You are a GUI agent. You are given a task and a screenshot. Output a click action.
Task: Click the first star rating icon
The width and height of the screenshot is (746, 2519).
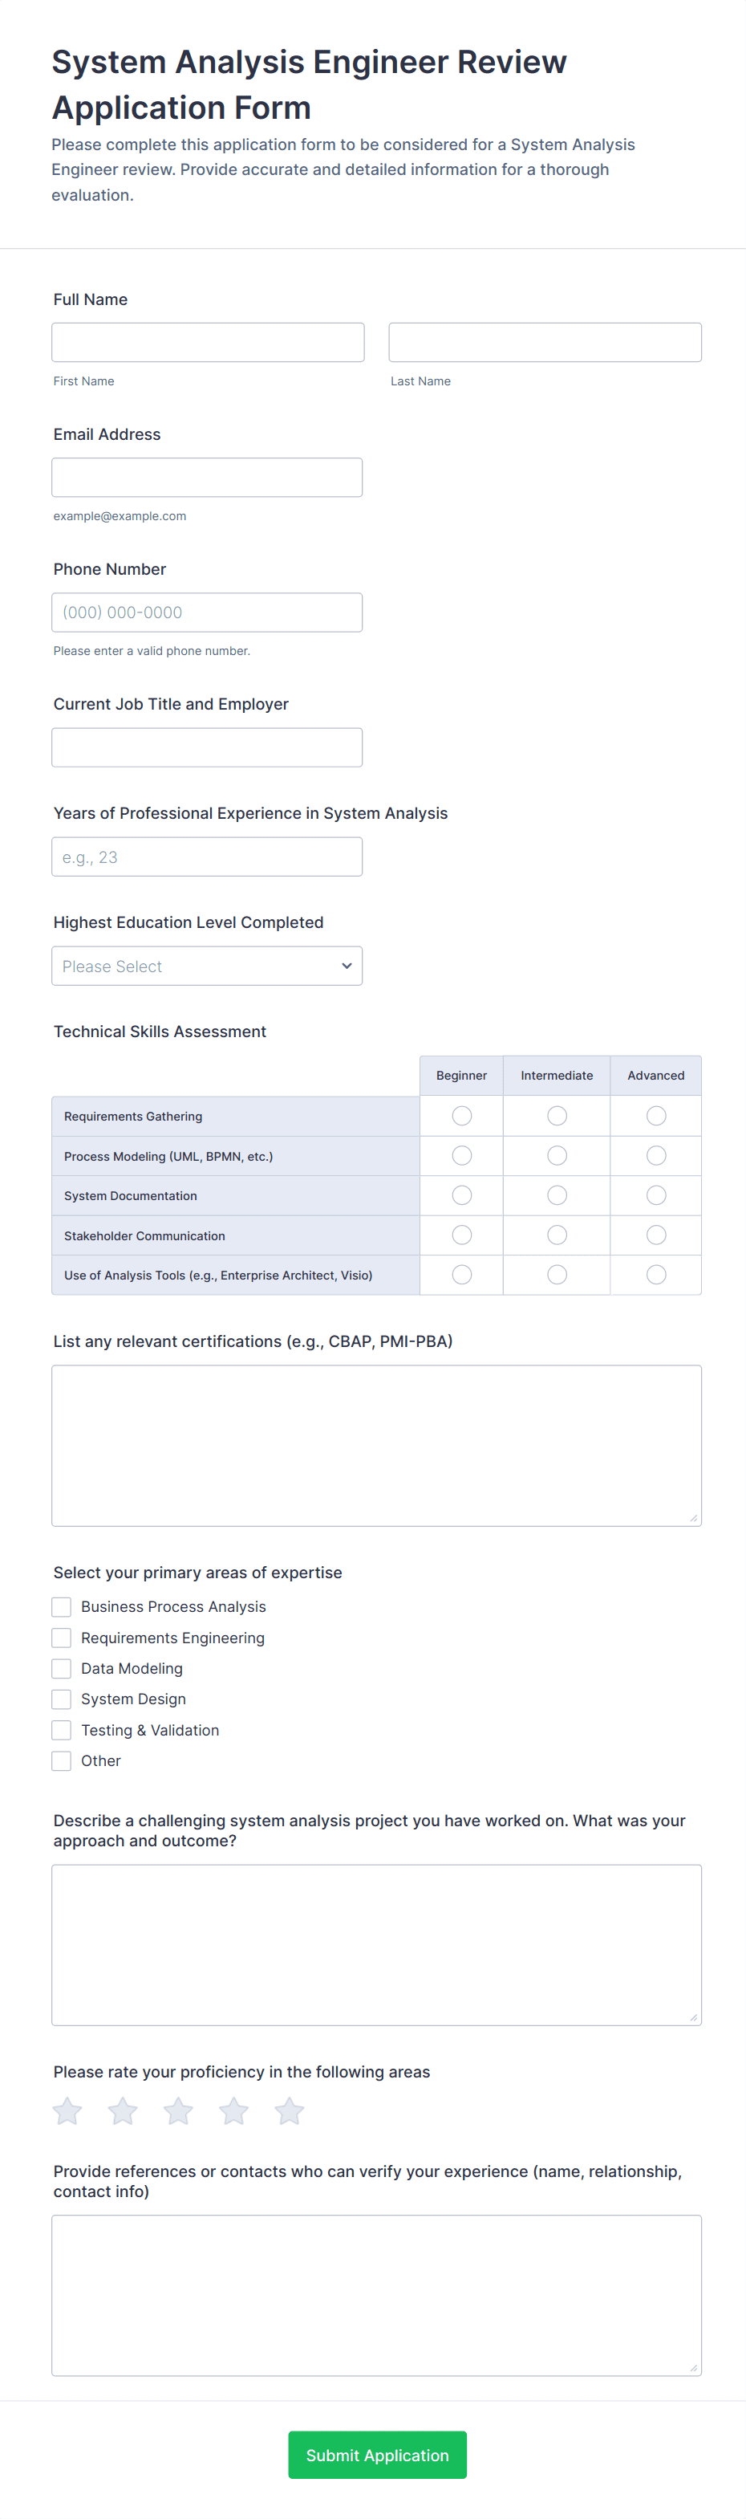coord(67,2111)
